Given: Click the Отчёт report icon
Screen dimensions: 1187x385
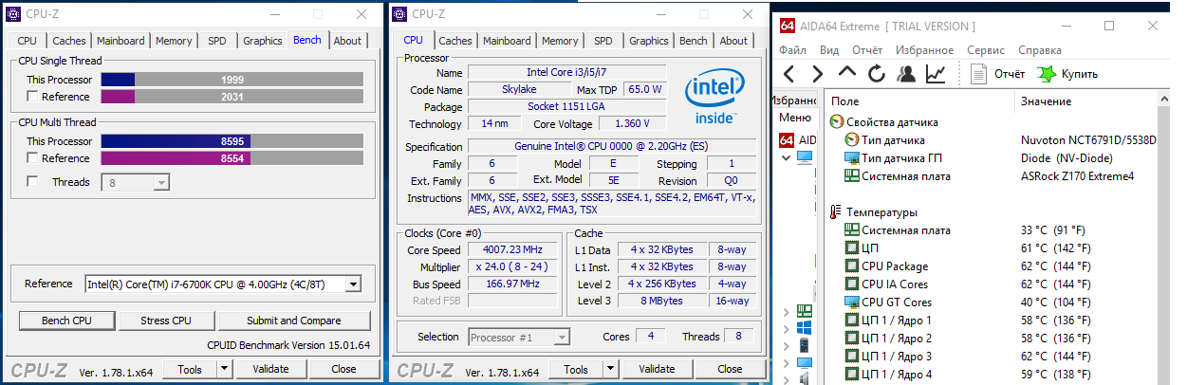Looking at the screenshot, I should [977, 73].
